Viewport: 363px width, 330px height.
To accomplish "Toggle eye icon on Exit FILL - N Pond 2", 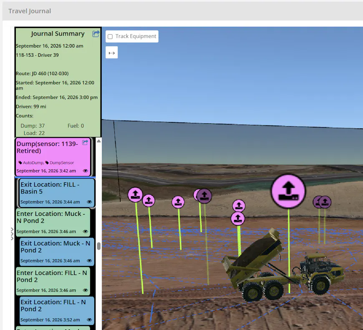I will tap(89, 320).
